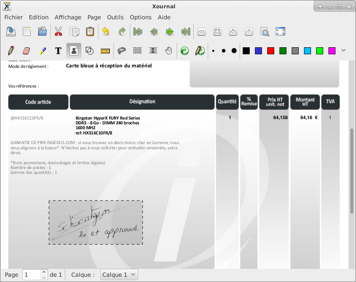Viewport: 356px width, 282px height.
Task: Go to first page icon
Action: point(138,32)
